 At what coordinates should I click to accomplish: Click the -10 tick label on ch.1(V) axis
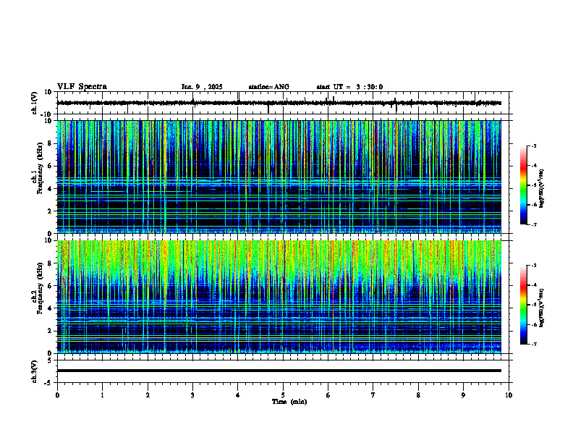(x=47, y=114)
